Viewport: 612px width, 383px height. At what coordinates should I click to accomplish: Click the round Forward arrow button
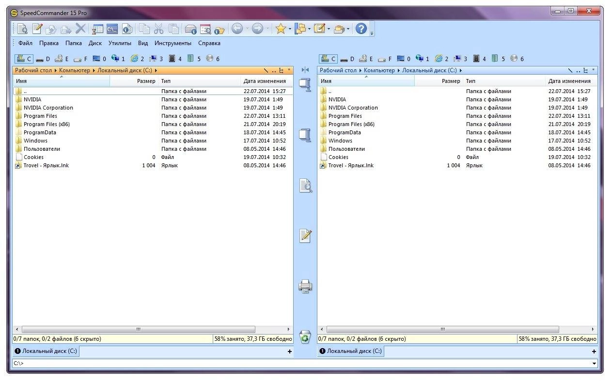pyautogui.click(x=257, y=29)
